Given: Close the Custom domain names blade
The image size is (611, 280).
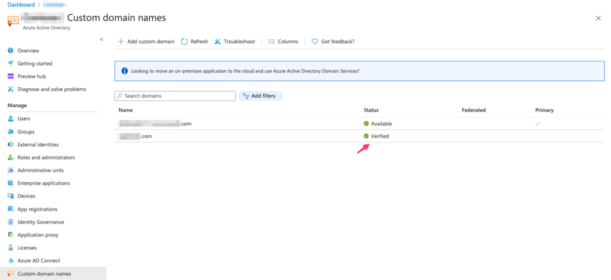Looking at the screenshot, I should (598, 18).
